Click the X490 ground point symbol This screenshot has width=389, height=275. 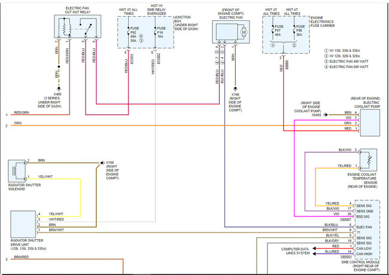click(59, 88)
